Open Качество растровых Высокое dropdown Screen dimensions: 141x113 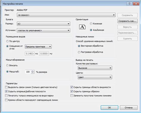pyautogui.click(x=95, y=68)
